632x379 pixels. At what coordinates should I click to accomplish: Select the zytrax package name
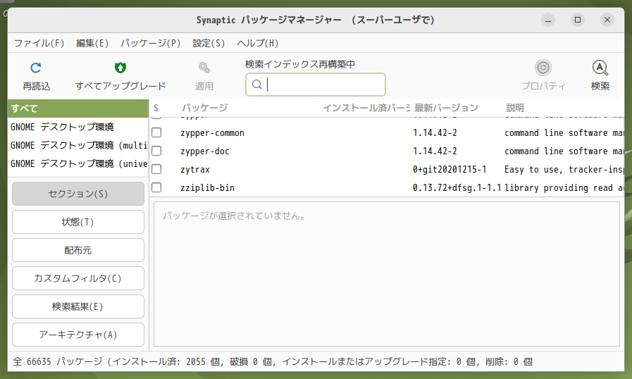pyautogui.click(x=195, y=169)
